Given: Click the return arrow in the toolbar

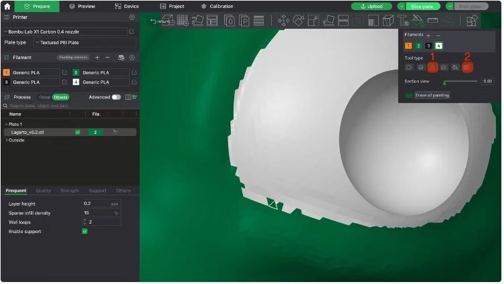Looking at the screenshot, I should click(153, 21).
